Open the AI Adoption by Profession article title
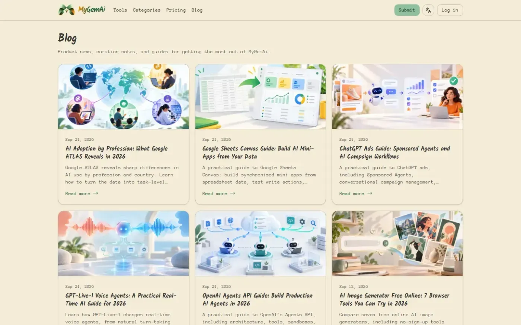521x325 pixels. pos(116,152)
